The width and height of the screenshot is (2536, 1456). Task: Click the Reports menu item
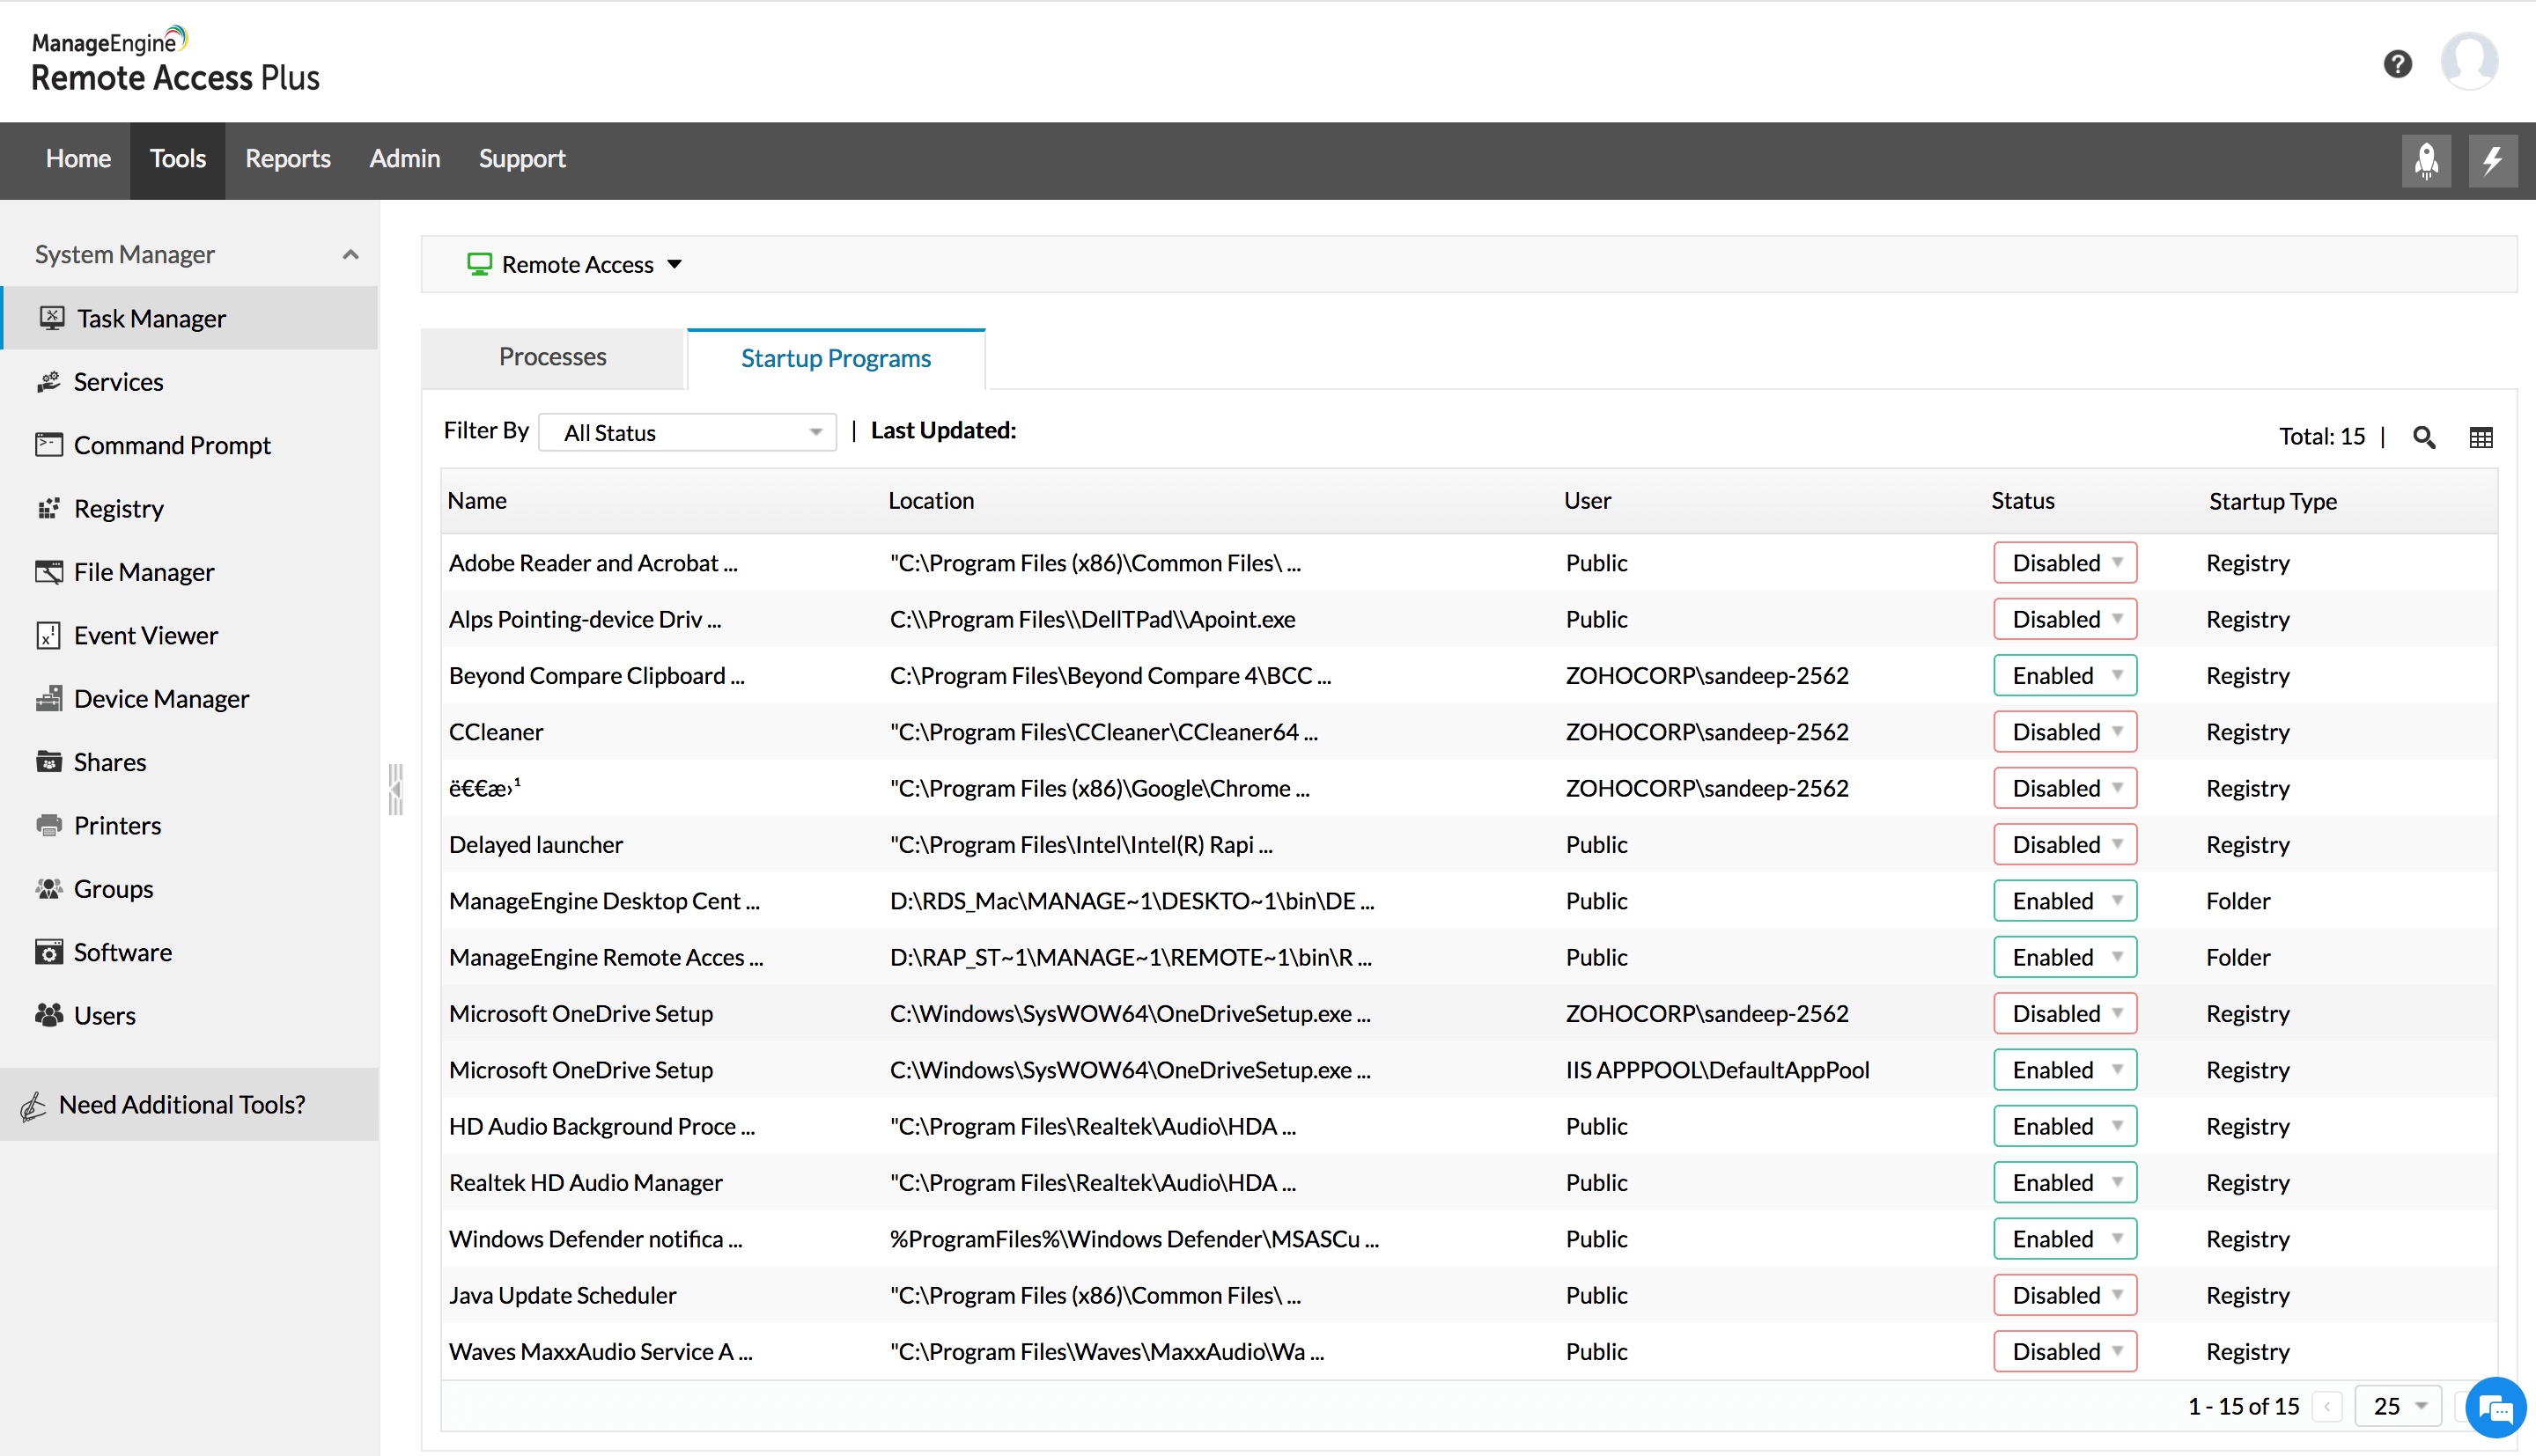[x=287, y=158]
